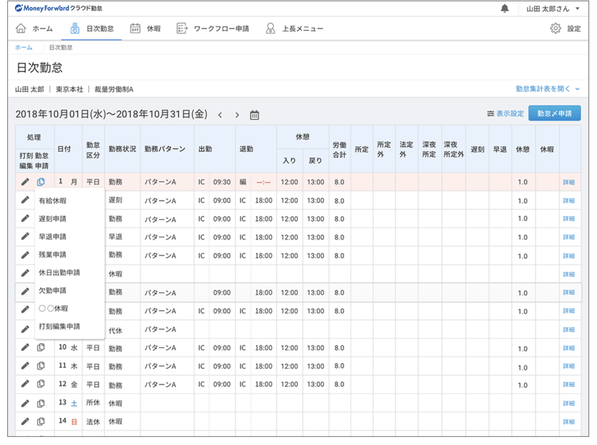Click the settings gear icon
597x445 pixels.
[555, 28]
